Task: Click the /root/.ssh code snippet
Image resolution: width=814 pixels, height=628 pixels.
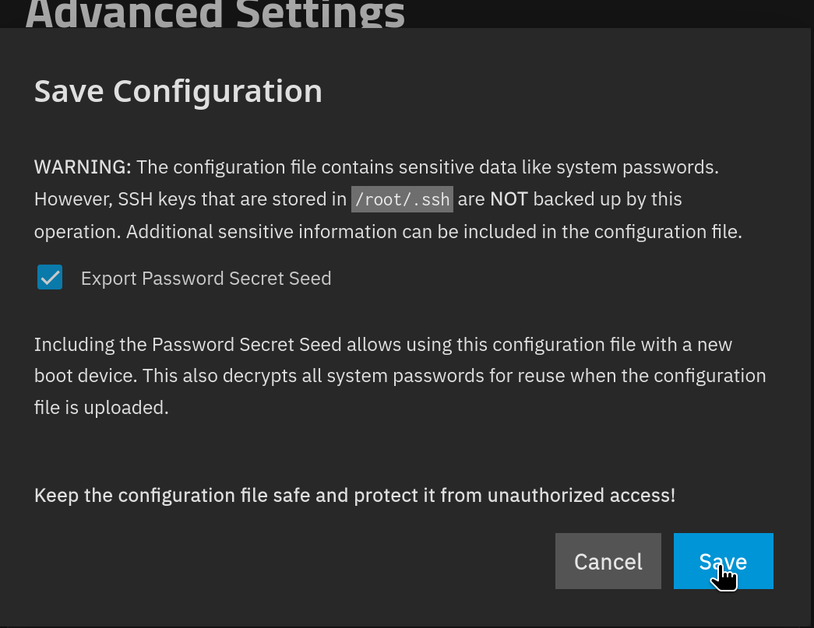Action: point(403,199)
